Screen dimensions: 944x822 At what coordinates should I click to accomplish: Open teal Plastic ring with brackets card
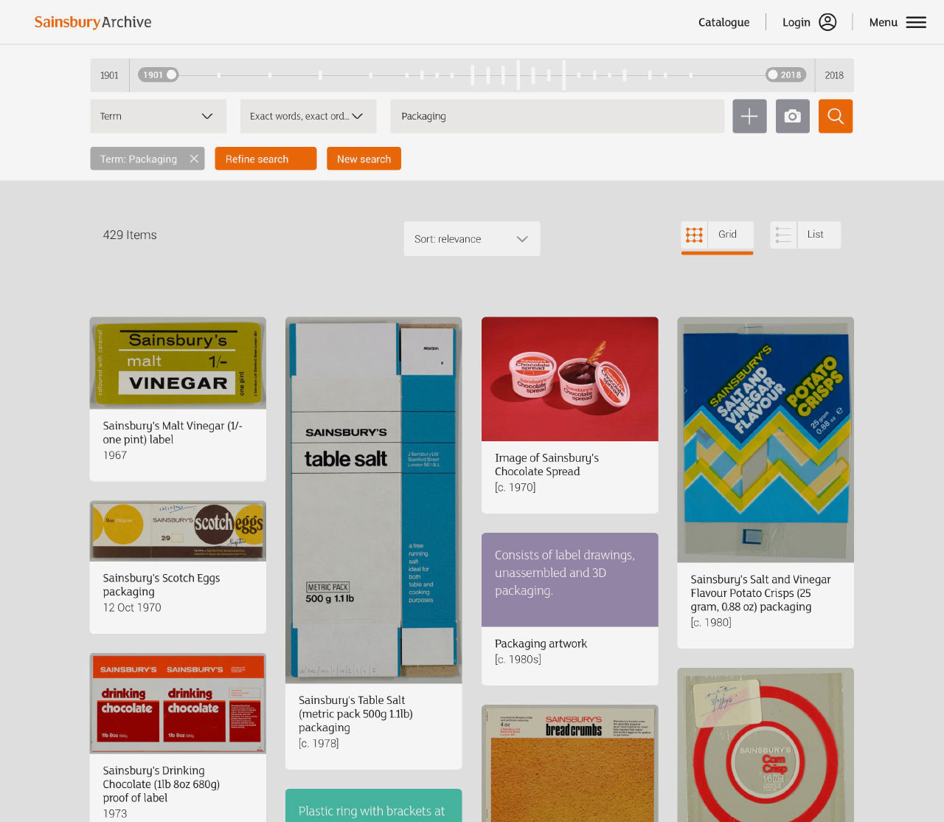pos(374,806)
